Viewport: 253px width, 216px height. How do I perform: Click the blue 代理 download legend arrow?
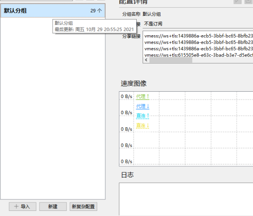[x=148, y=106]
